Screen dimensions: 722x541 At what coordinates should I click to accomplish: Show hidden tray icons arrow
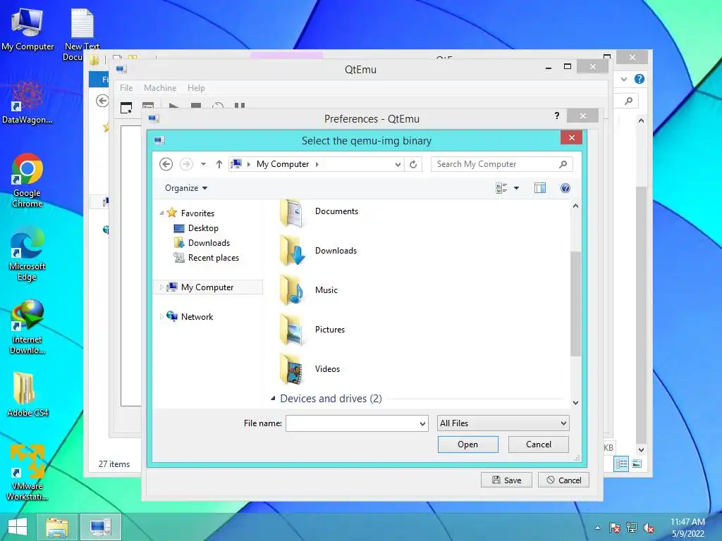tap(597, 528)
